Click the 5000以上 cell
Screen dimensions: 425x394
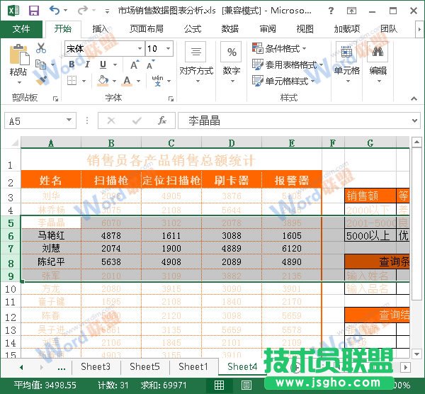pyautogui.click(x=370, y=236)
